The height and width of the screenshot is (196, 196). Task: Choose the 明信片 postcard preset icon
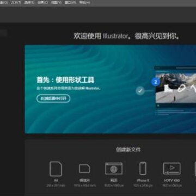click(x=84, y=169)
